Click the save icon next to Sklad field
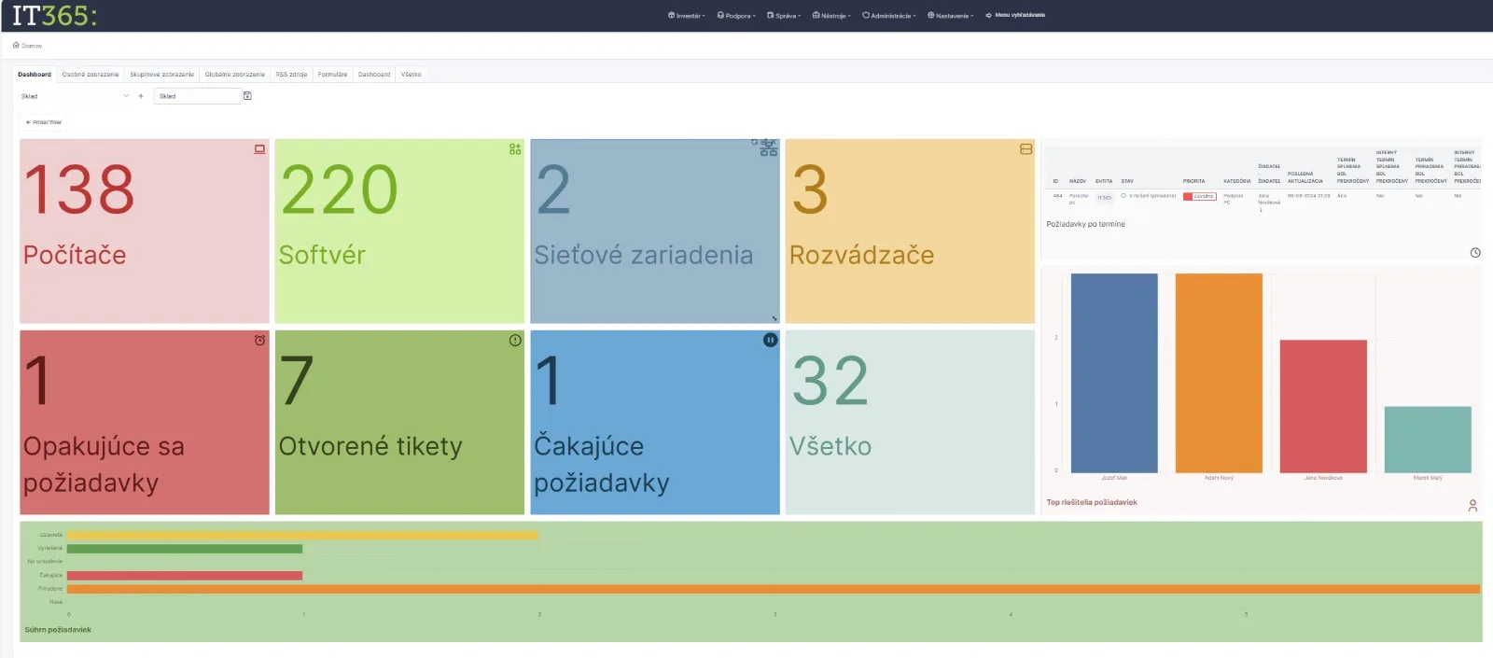This screenshot has width=1493, height=658. [247, 96]
